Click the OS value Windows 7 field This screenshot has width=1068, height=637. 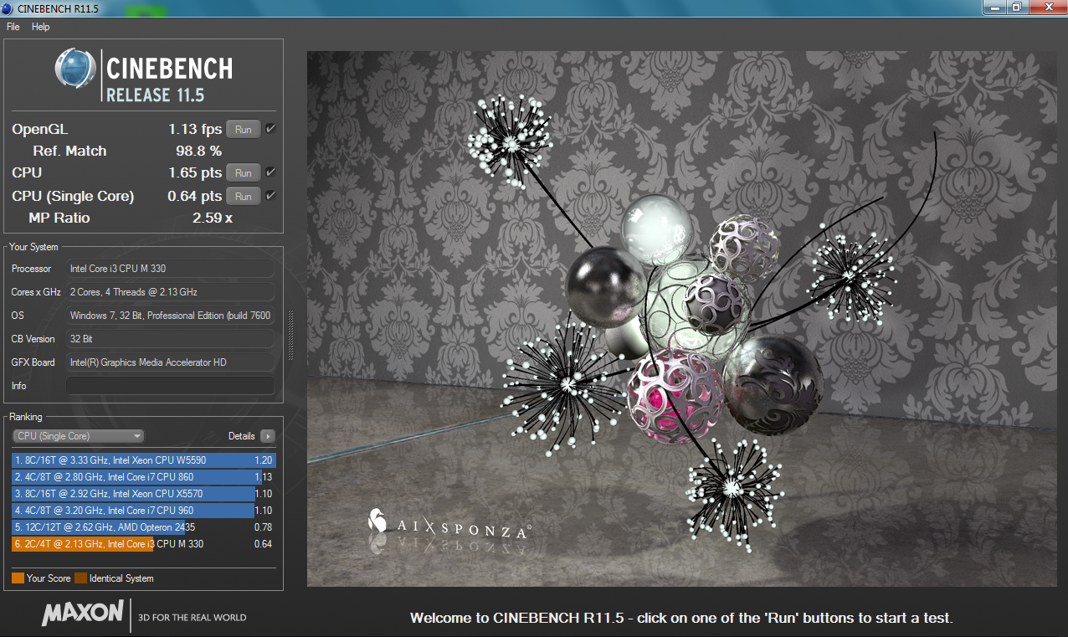tap(170, 316)
